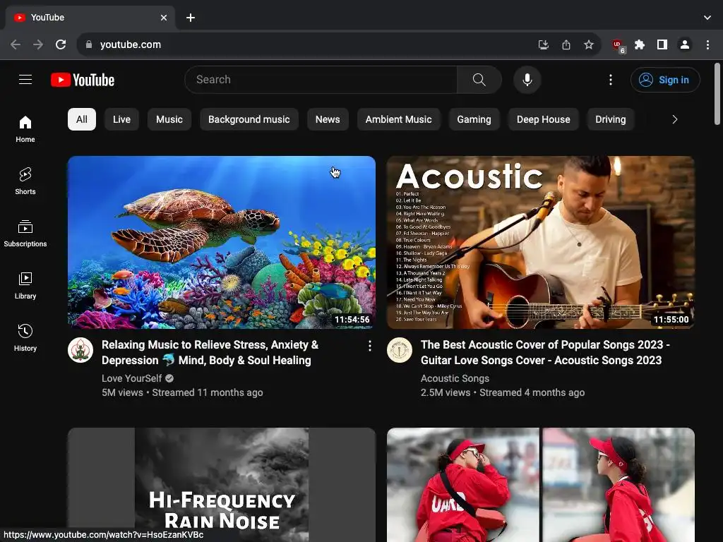Open YouTube settings three-dot menu
Image resolution: width=723 pixels, height=542 pixels.
tap(611, 80)
